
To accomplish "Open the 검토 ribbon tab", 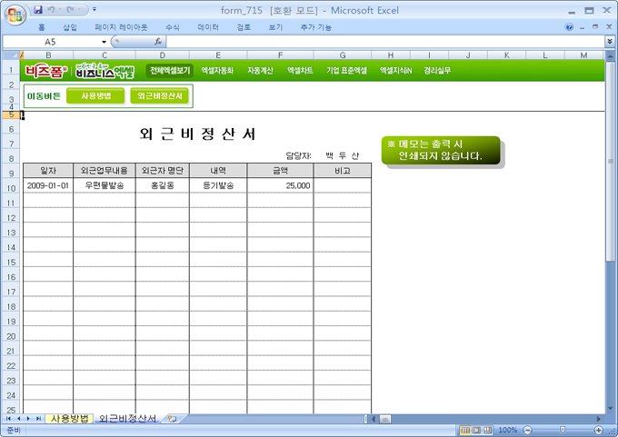I will point(244,27).
